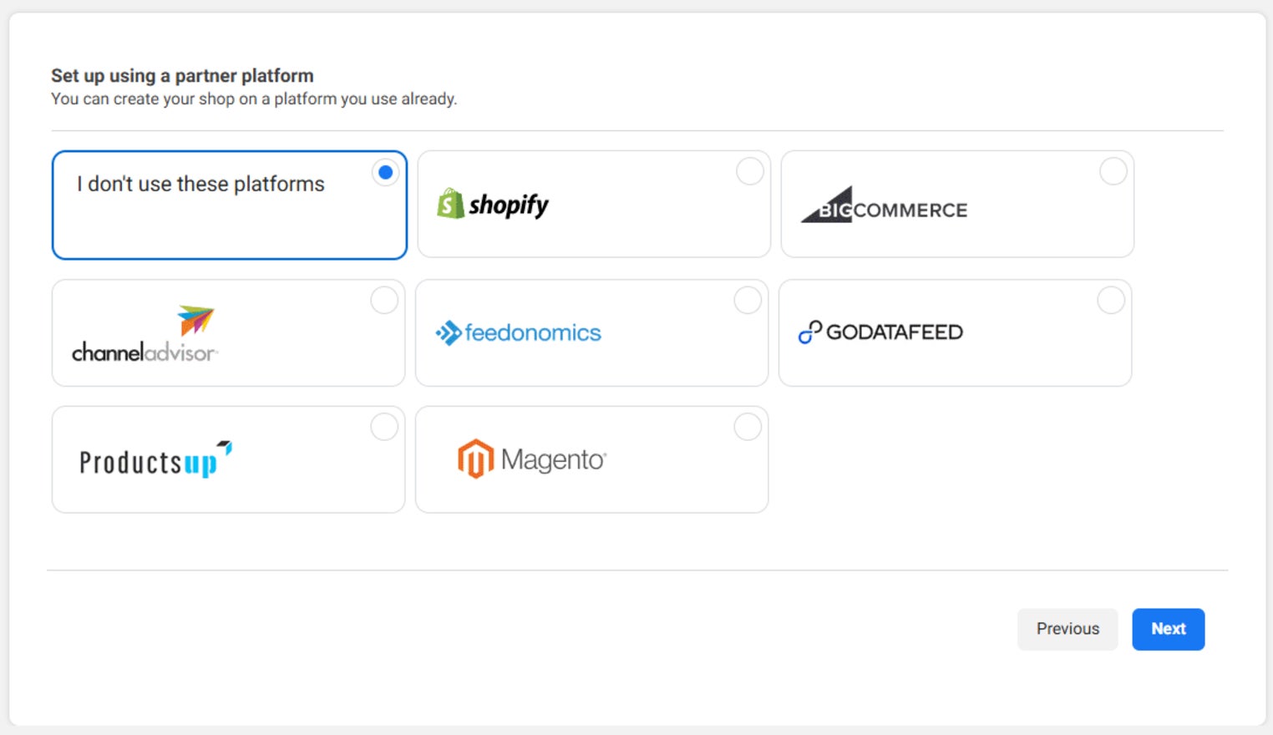The height and width of the screenshot is (735, 1273).
Task: Click the Shopify logo
Action: point(493,204)
